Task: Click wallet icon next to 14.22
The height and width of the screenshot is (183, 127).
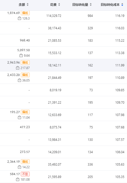Action: click(x=19, y=167)
